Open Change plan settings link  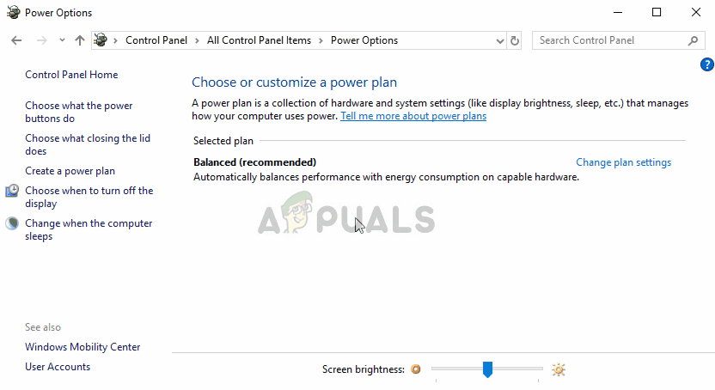(623, 162)
